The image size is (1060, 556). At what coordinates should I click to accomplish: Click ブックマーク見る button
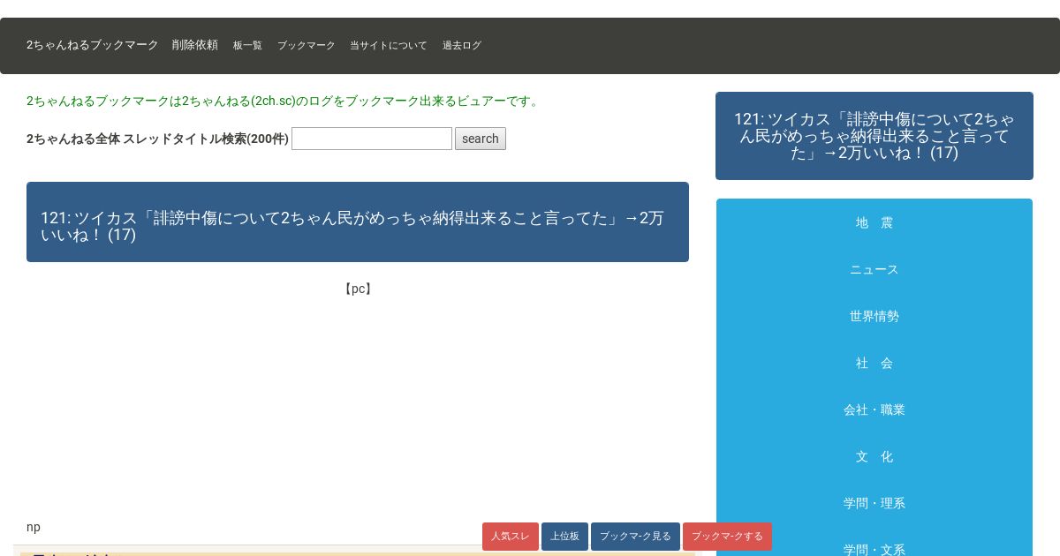coord(635,537)
